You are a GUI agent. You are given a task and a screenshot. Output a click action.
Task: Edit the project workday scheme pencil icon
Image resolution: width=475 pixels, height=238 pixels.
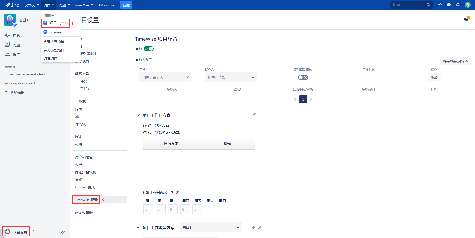tap(254, 114)
